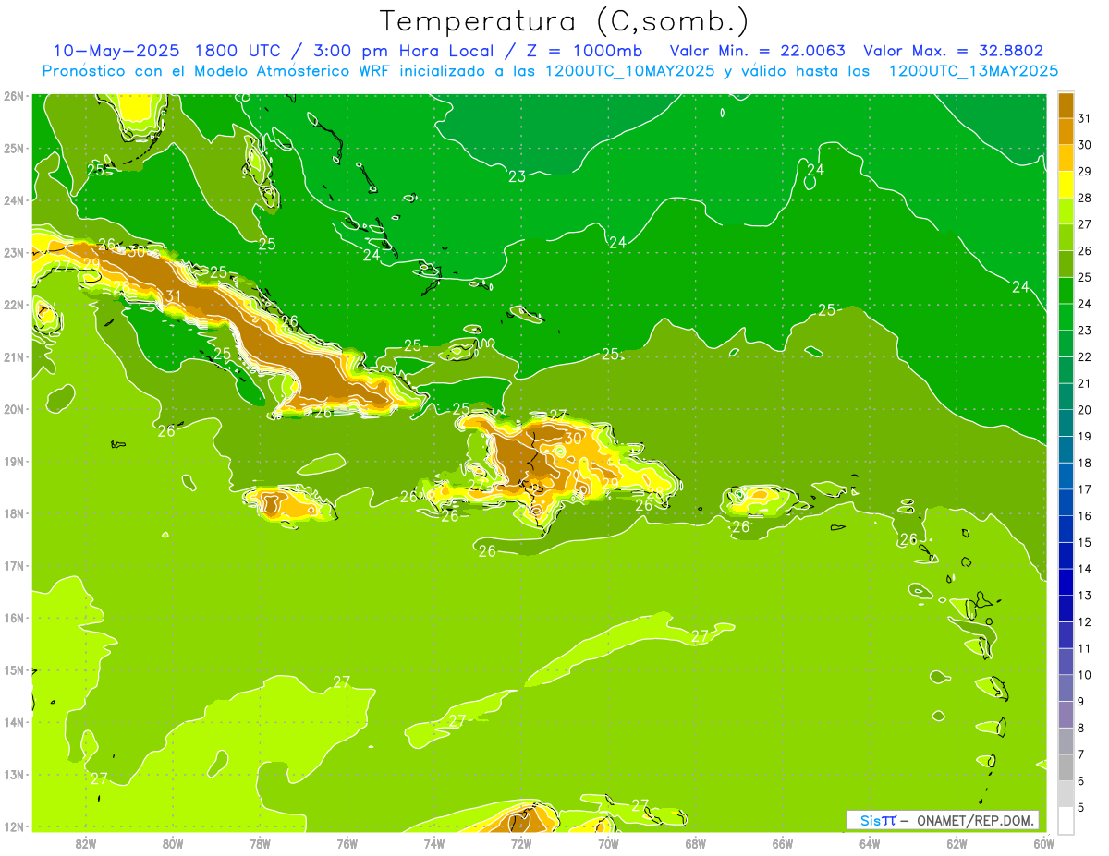Click the legend scale label "18"

(x=1084, y=463)
